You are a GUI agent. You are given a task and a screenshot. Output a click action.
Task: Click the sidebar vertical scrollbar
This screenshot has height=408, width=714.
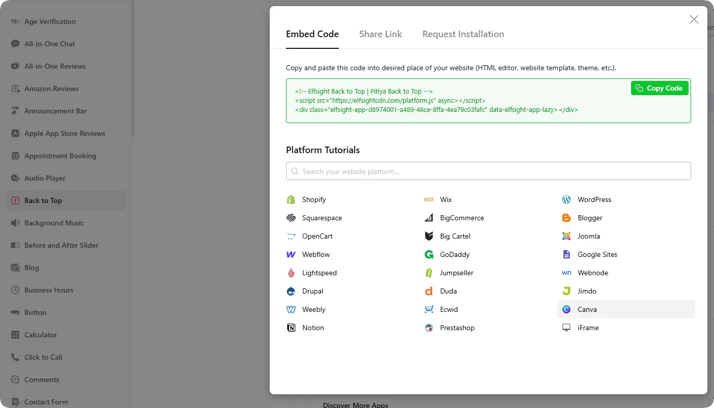(x=132, y=68)
